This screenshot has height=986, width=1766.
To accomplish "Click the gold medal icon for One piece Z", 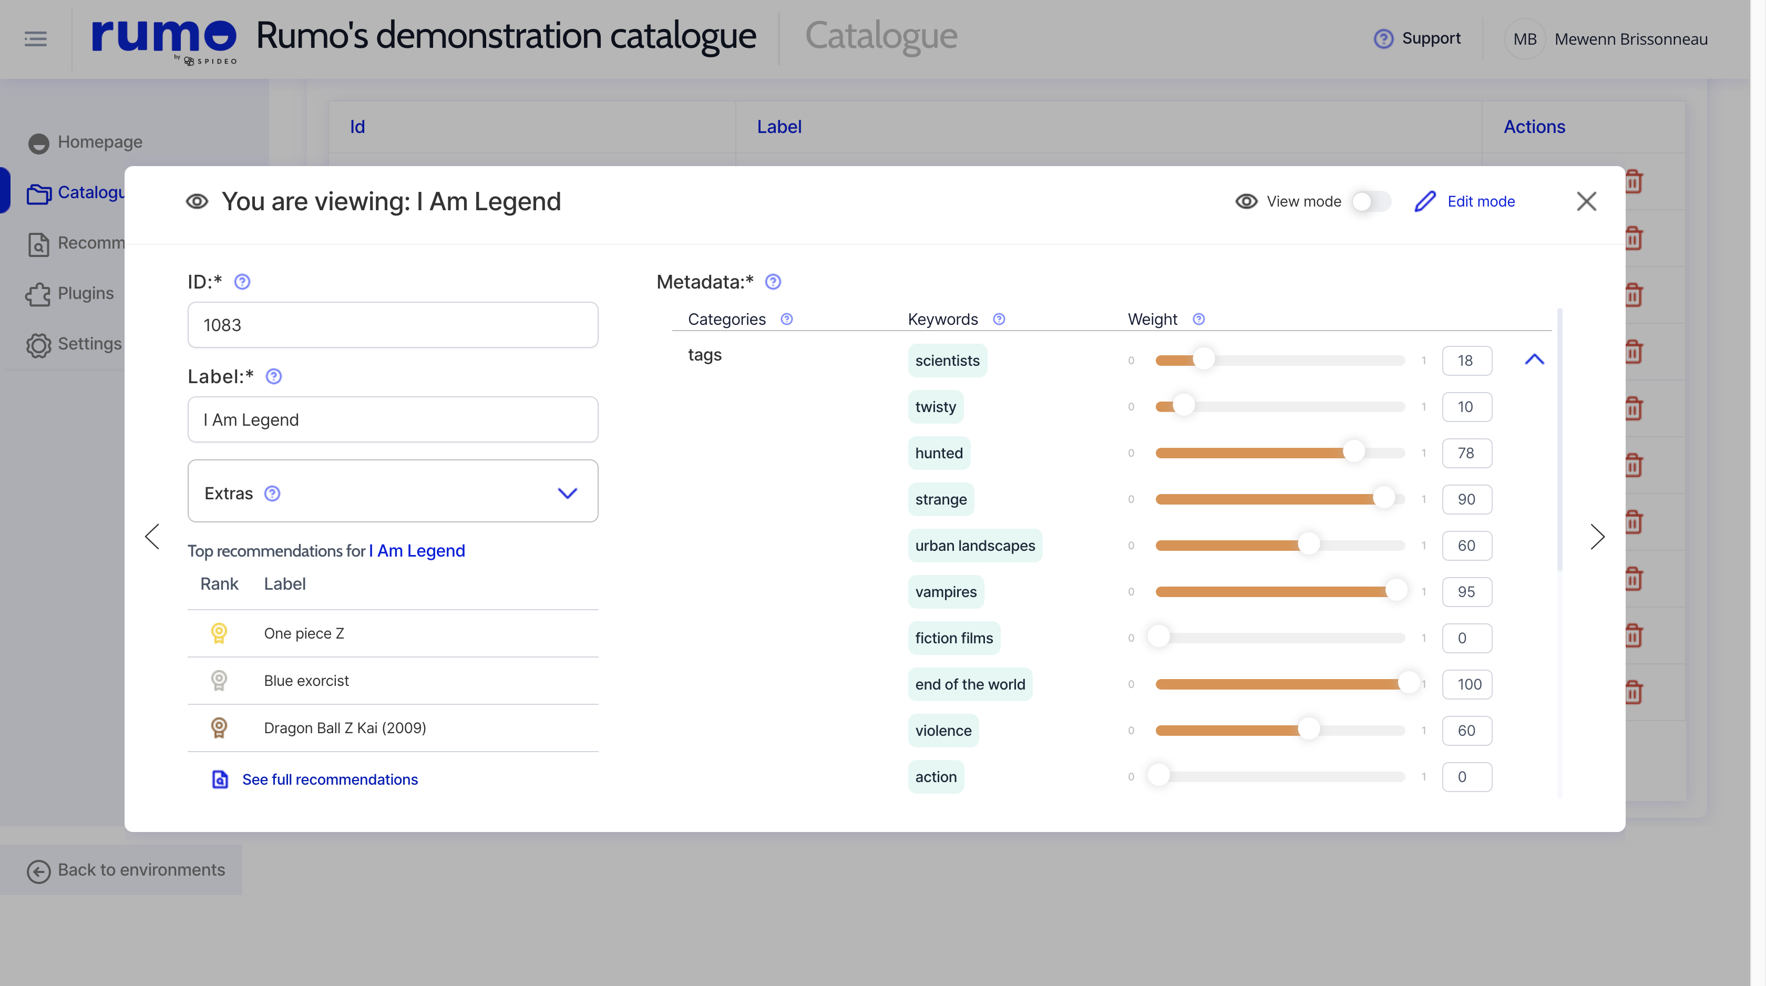I will pyautogui.click(x=219, y=633).
